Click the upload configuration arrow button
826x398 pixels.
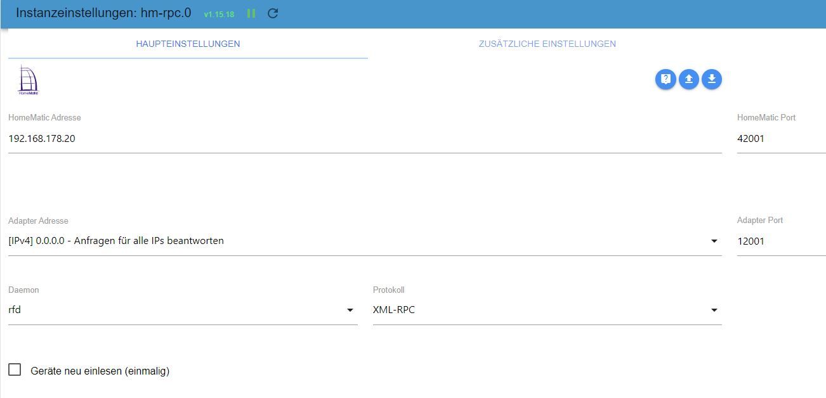(689, 79)
